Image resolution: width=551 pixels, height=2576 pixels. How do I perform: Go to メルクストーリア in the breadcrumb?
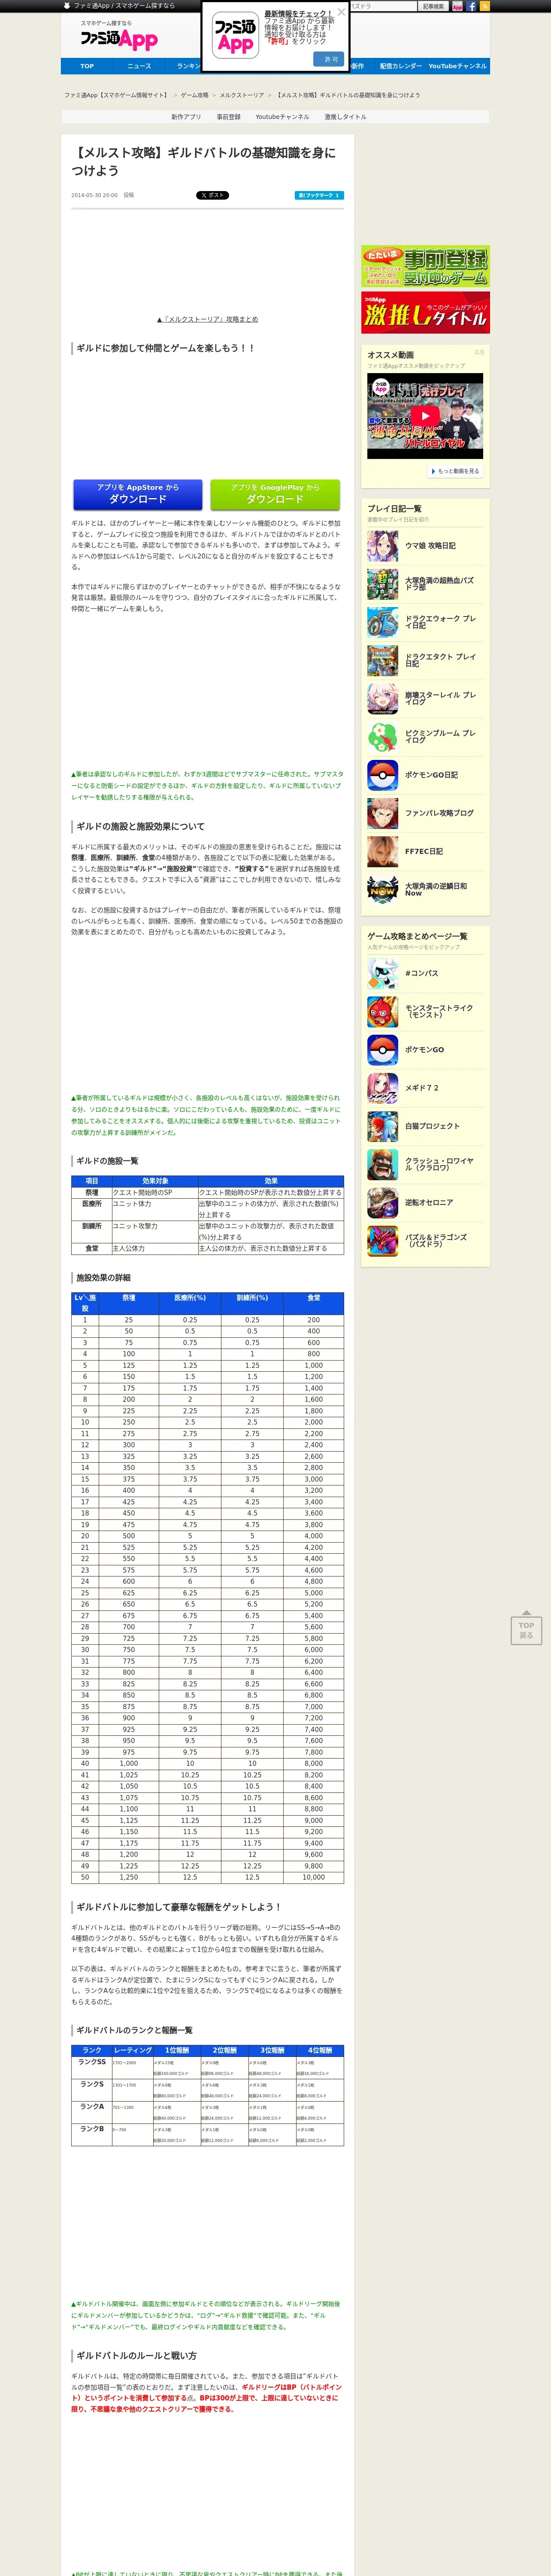pyautogui.click(x=242, y=95)
